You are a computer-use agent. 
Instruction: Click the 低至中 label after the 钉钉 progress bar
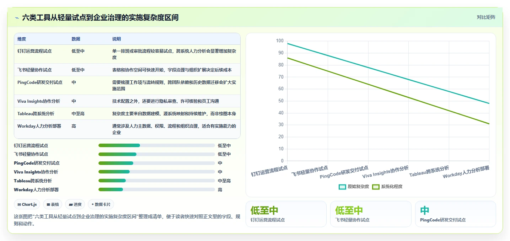(224, 145)
